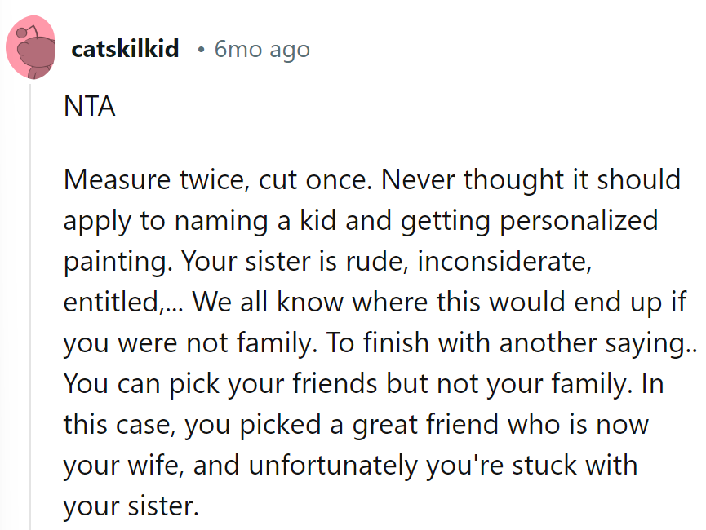Click the bullet separator before the timestamp

click(x=201, y=50)
